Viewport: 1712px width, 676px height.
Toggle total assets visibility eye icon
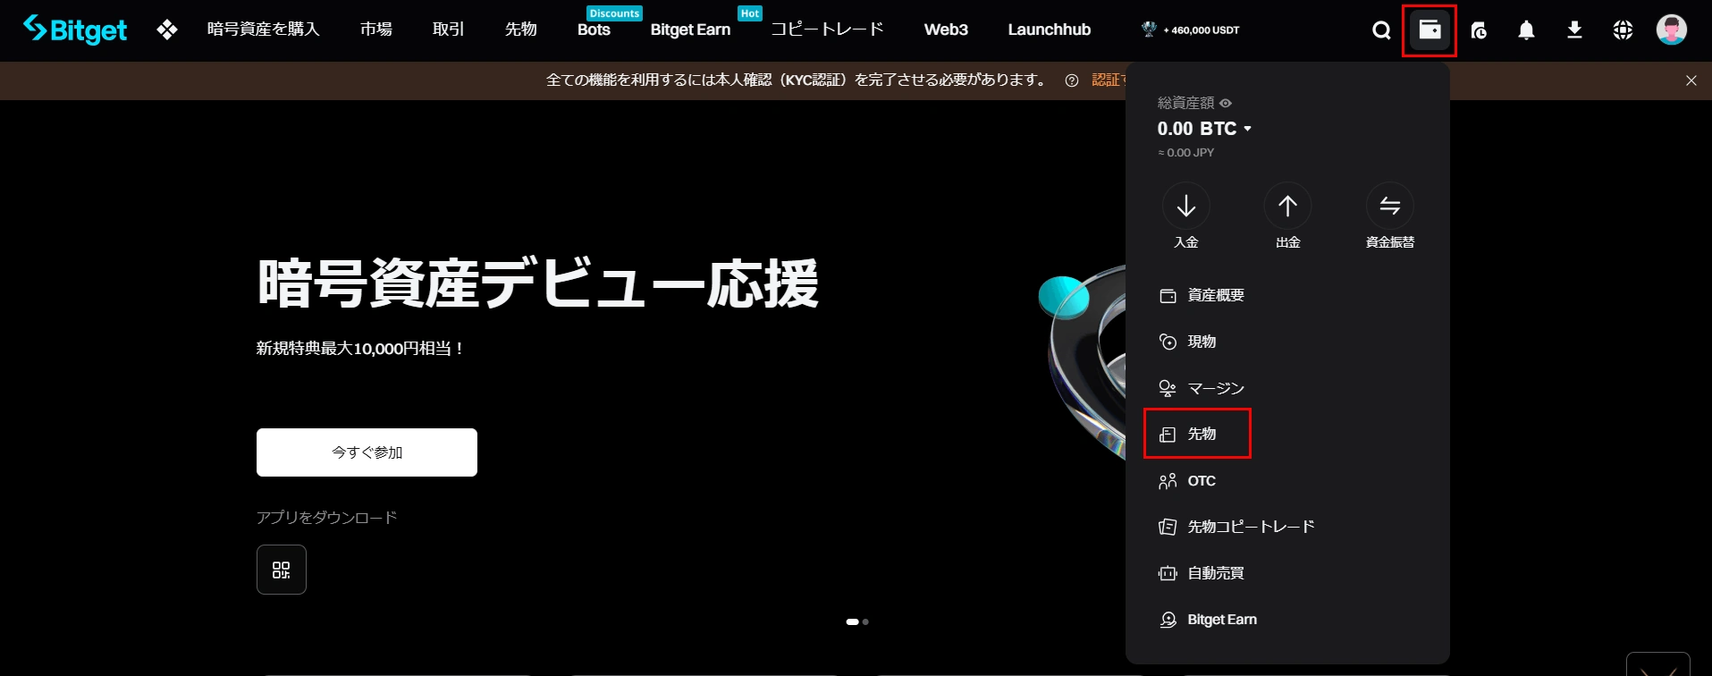pyautogui.click(x=1226, y=103)
